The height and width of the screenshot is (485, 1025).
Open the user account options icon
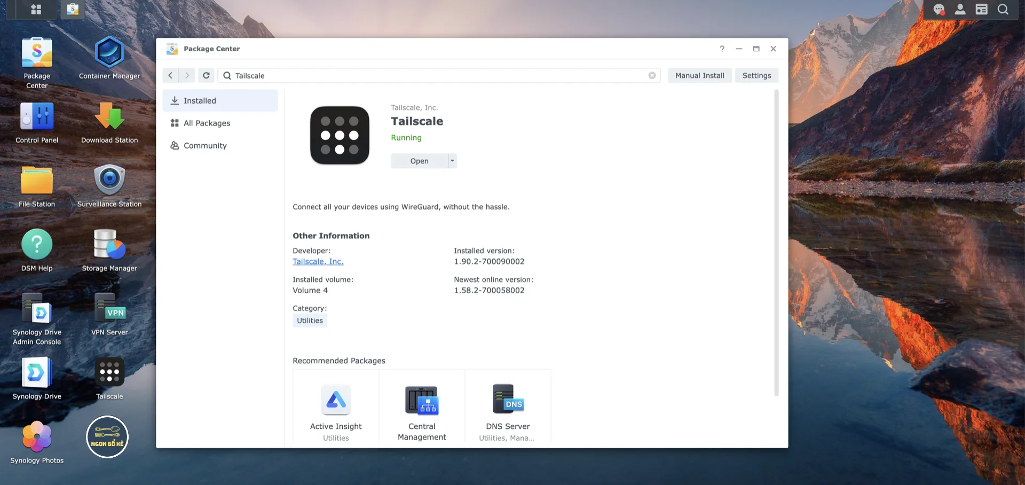960,10
